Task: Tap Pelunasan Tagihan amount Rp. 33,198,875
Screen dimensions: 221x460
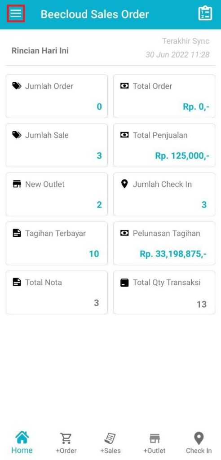Action: pos(173,254)
